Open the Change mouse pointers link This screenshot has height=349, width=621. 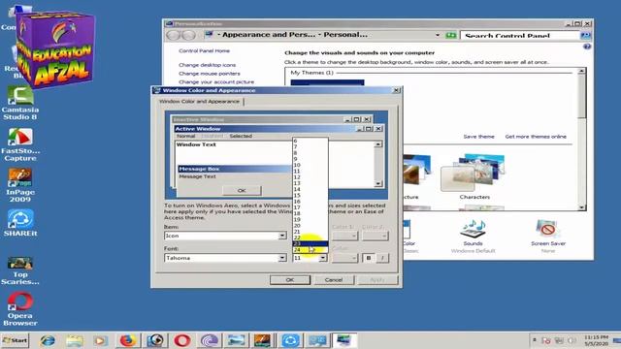210,74
